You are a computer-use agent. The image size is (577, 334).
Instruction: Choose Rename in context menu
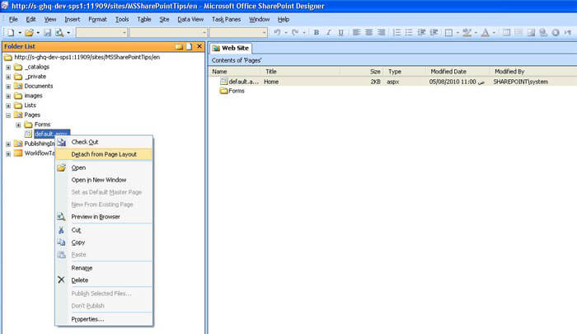pyautogui.click(x=104, y=268)
